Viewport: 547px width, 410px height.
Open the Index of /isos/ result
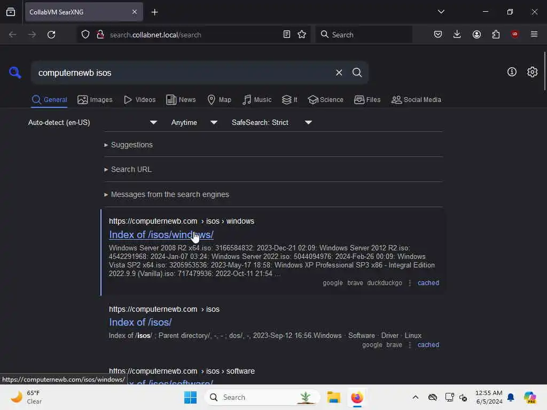[140, 322]
